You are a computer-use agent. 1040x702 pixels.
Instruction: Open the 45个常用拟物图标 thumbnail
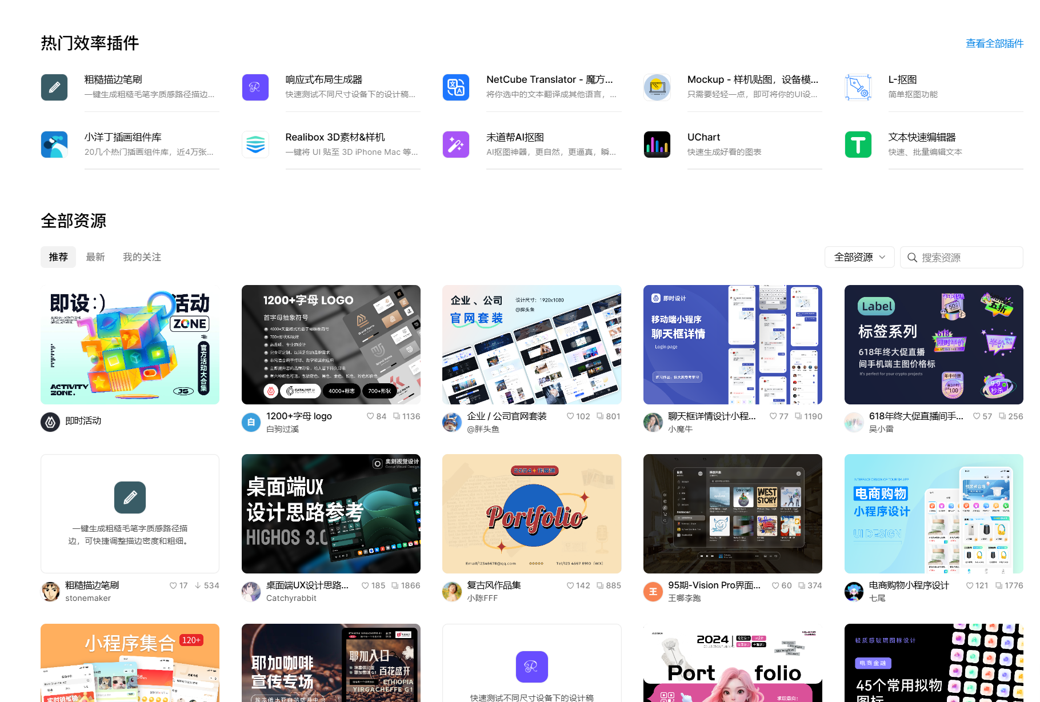pyautogui.click(x=934, y=663)
